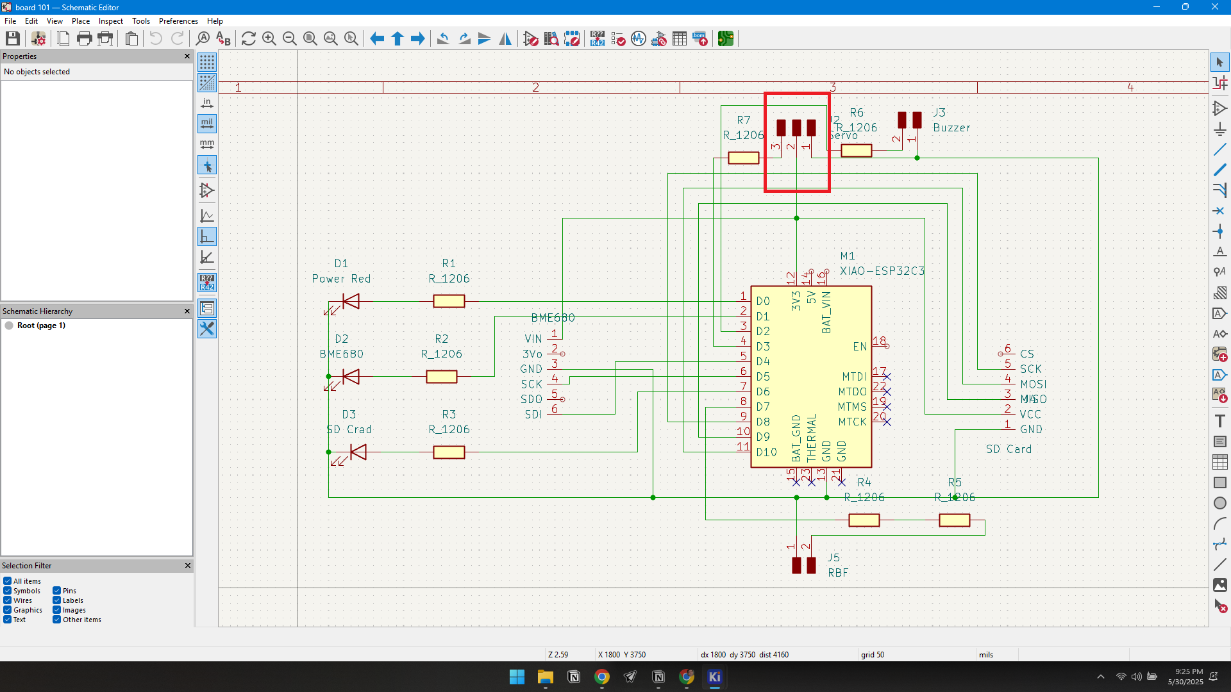Zoom out of the schematic
The image size is (1231, 692).
[290, 39]
